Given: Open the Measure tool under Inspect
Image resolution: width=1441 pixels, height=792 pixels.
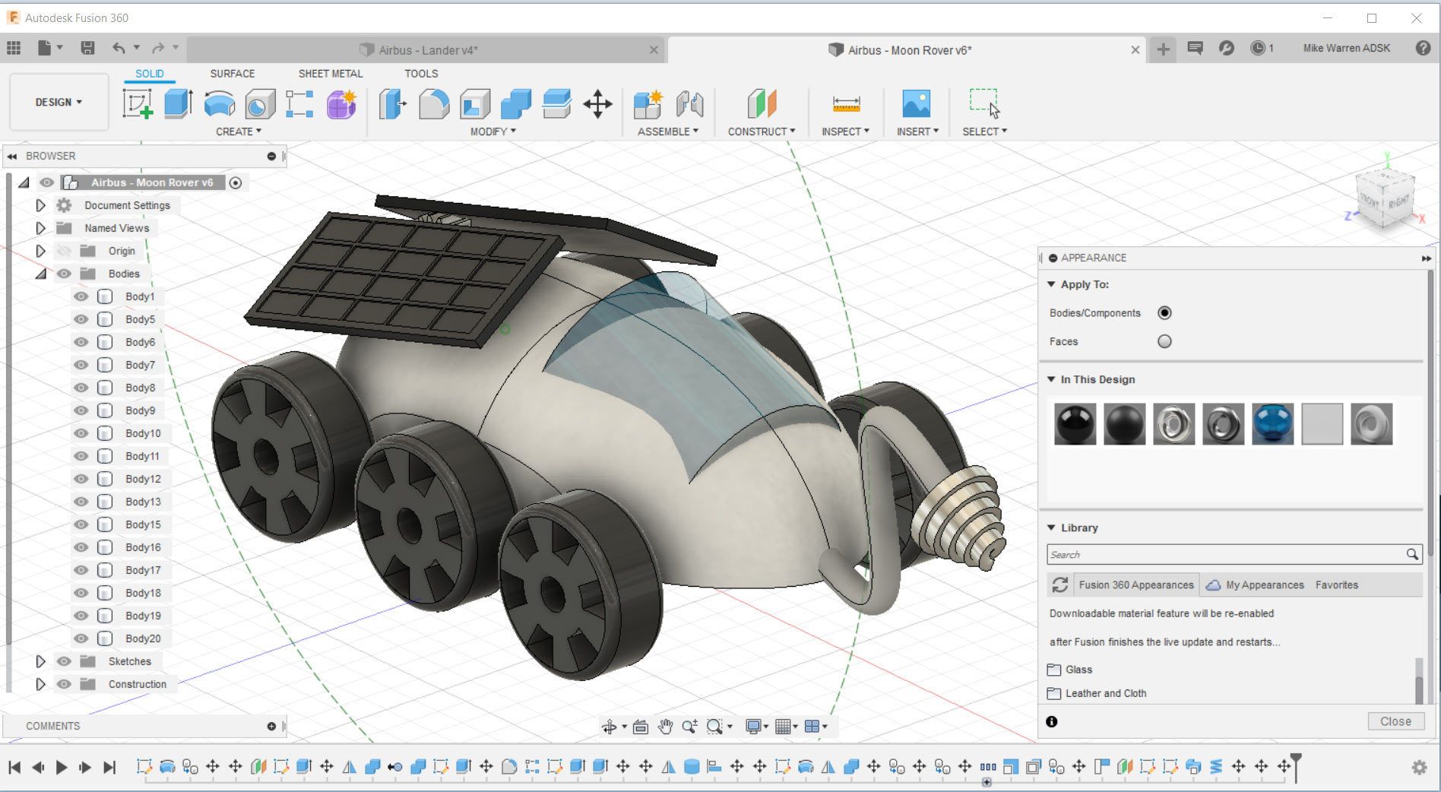Looking at the screenshot, I should tap(845, 104).
